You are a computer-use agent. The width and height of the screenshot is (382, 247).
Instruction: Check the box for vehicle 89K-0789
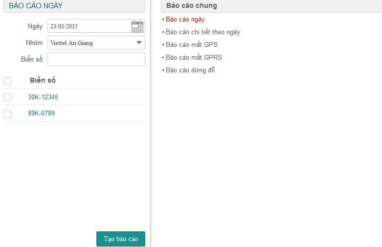pyautogui.click(x=8, y=114)
